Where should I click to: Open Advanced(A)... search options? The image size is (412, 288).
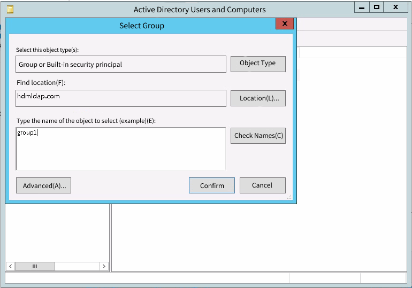pyautogui.click(x=44, y=185)
